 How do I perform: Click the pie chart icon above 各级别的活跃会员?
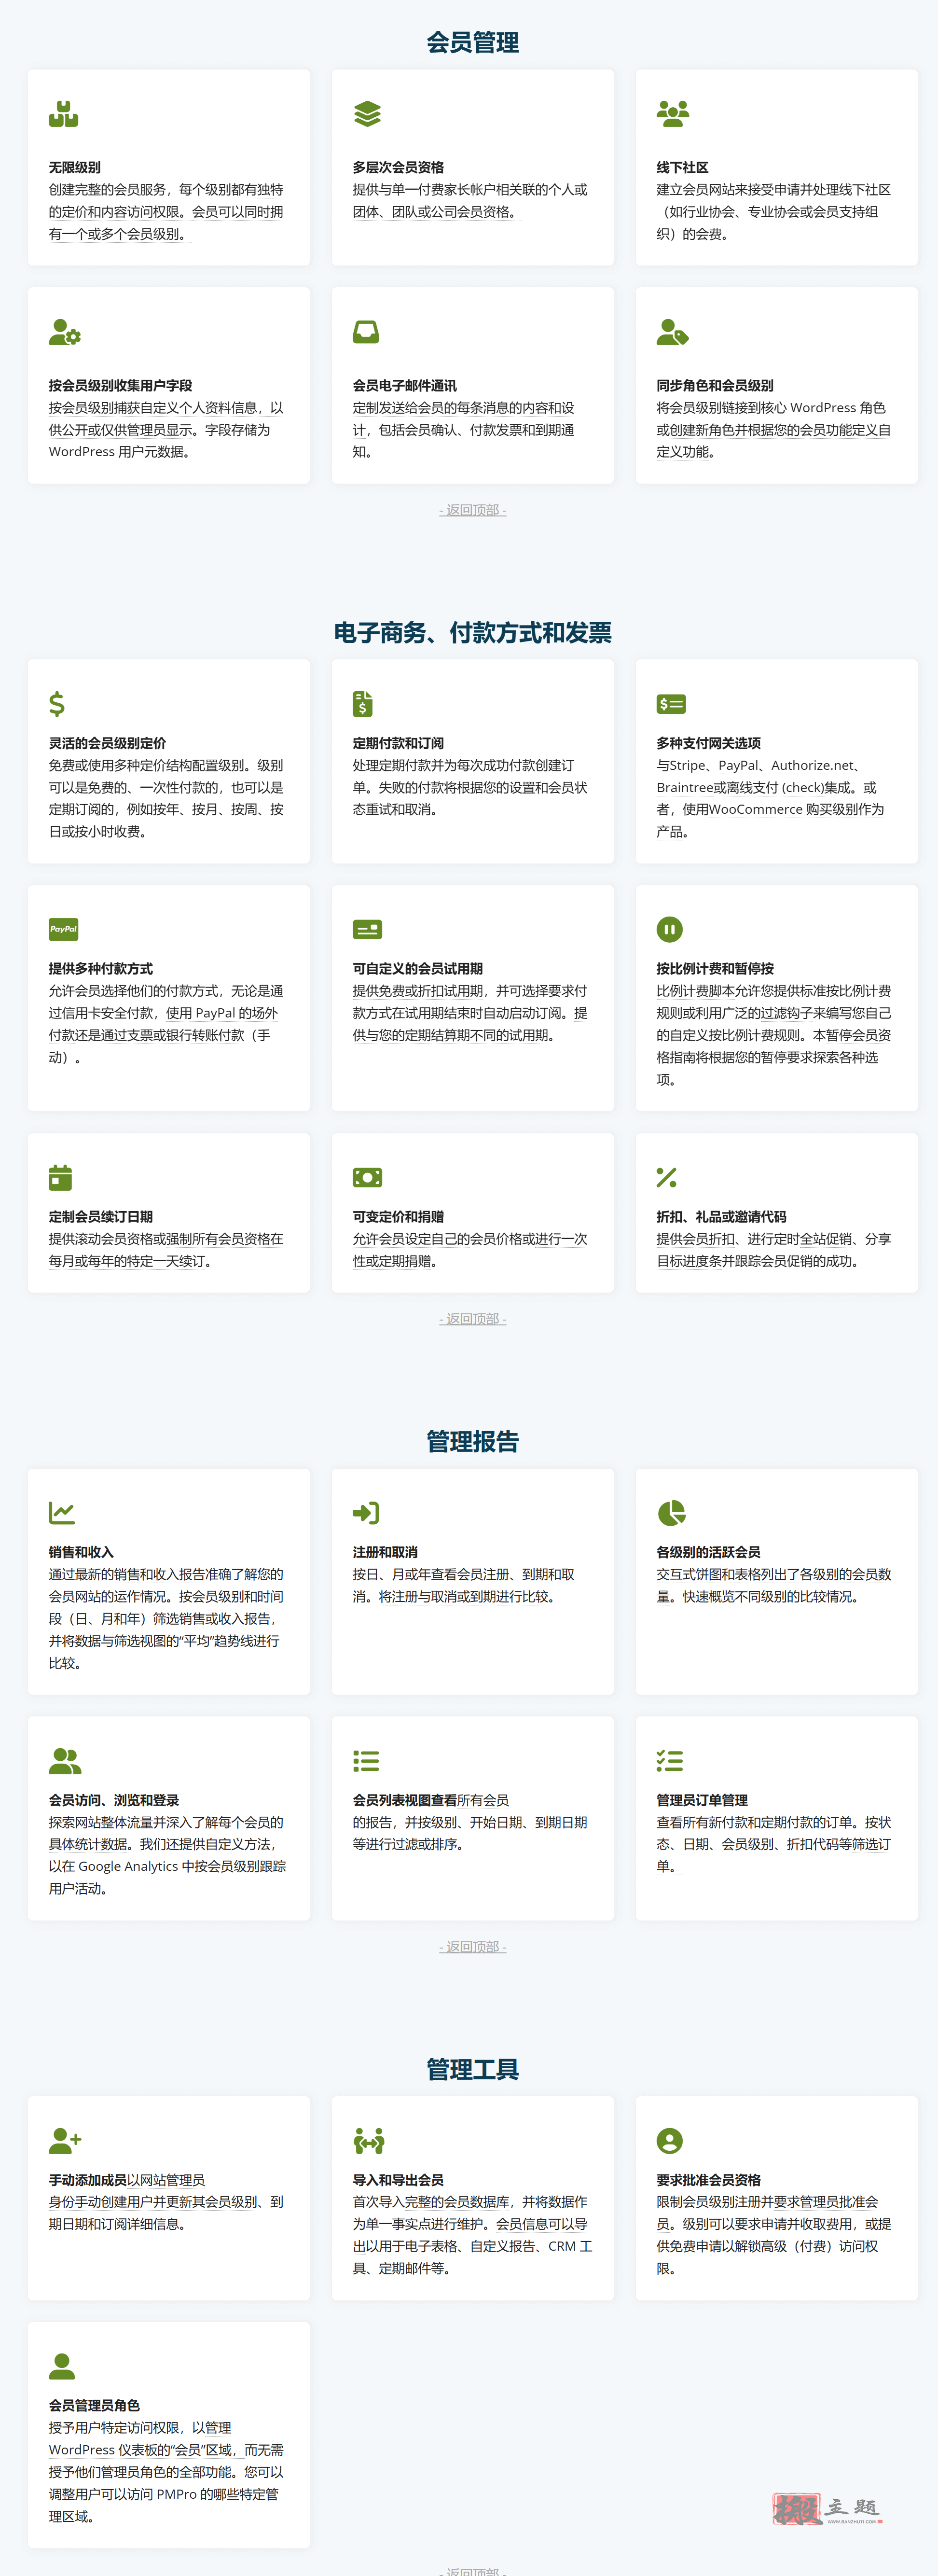click(x=671, y=1513)
